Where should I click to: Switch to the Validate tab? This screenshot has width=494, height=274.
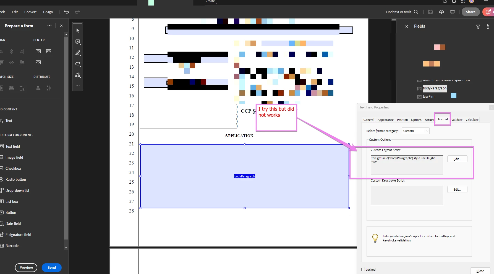[457, 120]
